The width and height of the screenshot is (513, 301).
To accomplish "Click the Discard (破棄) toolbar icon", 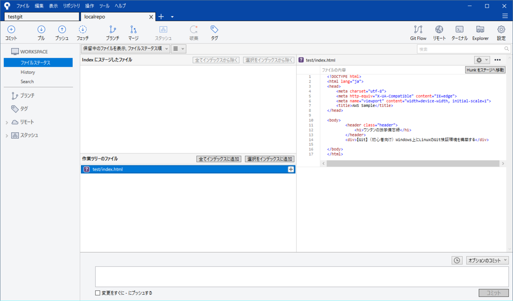I will pyautogui.click(x=194, y=30).
